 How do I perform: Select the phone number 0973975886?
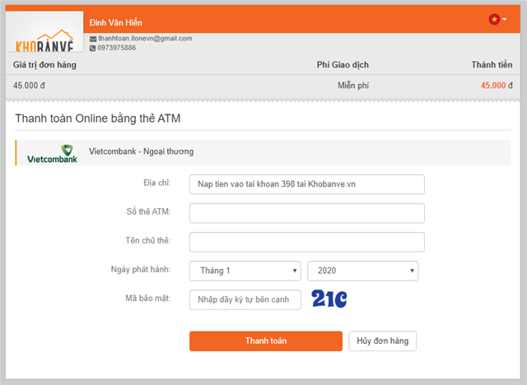coord(117,48)
